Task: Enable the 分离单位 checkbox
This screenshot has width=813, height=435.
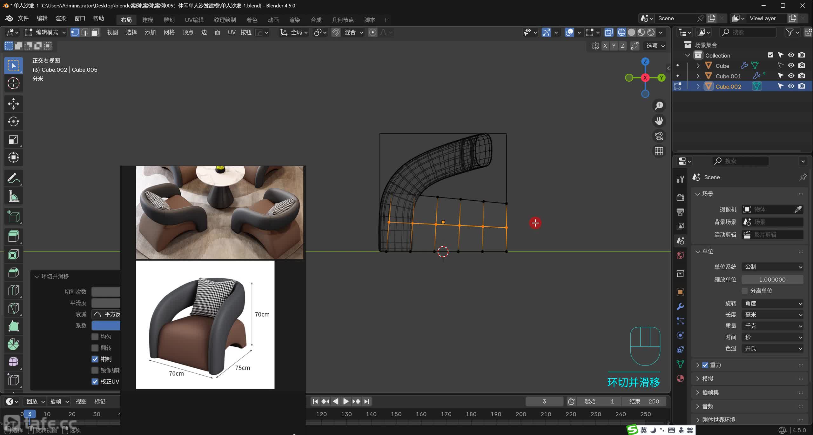Action: 745,291
